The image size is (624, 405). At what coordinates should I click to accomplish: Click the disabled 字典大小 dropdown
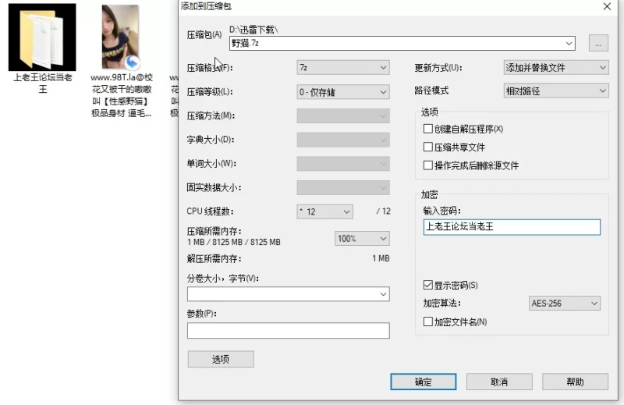pos(343,140)
